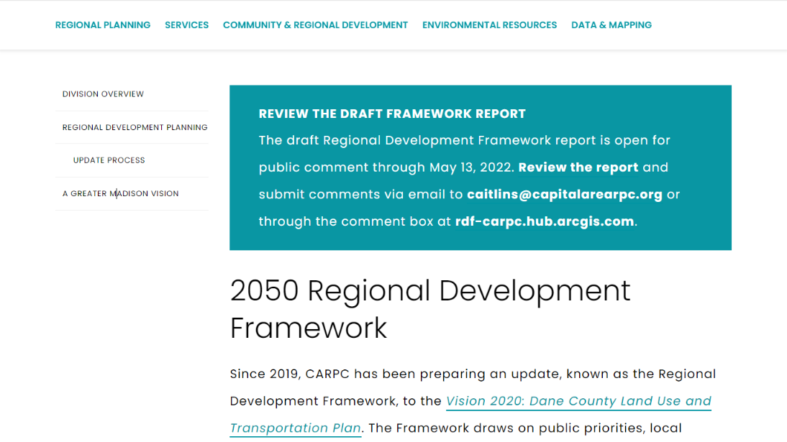Click the 'Review the Draft Framework Report' heading
The width and height of the screenshot is (787, 442).
(392, 114)
